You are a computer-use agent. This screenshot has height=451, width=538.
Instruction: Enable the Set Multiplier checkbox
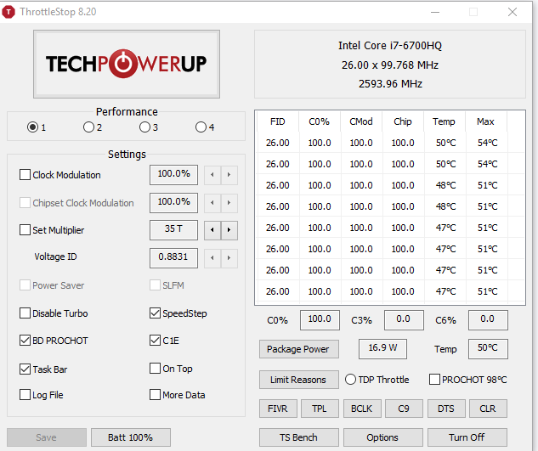pyautogui.click(x=25, y=230)
